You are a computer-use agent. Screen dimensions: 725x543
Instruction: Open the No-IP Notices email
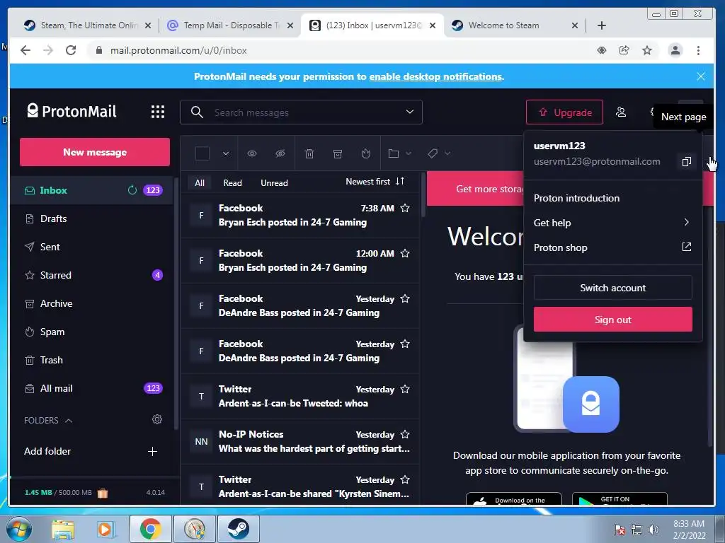[300, 441]
